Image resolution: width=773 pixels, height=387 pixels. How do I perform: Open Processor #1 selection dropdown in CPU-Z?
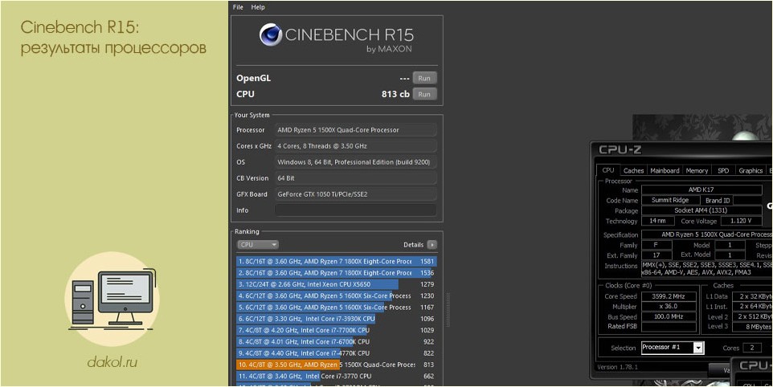click(x=672, y=348)
